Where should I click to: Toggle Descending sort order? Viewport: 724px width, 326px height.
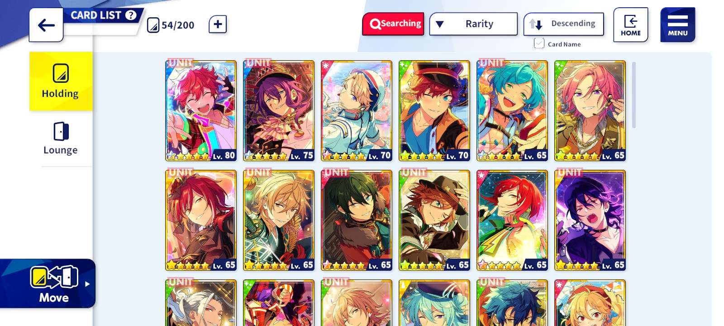point(564,24)
